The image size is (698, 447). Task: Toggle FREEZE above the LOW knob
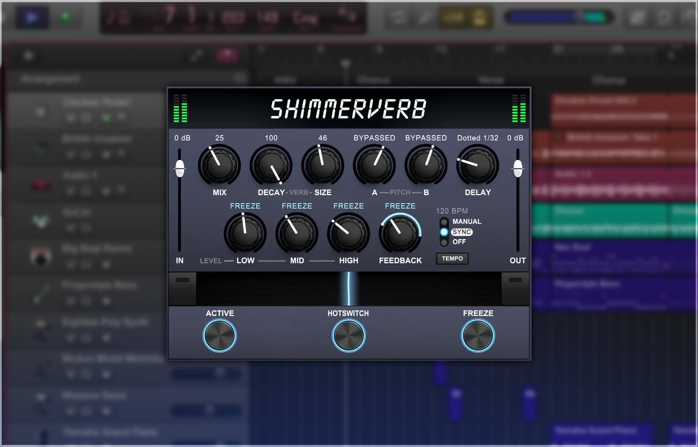245,206
